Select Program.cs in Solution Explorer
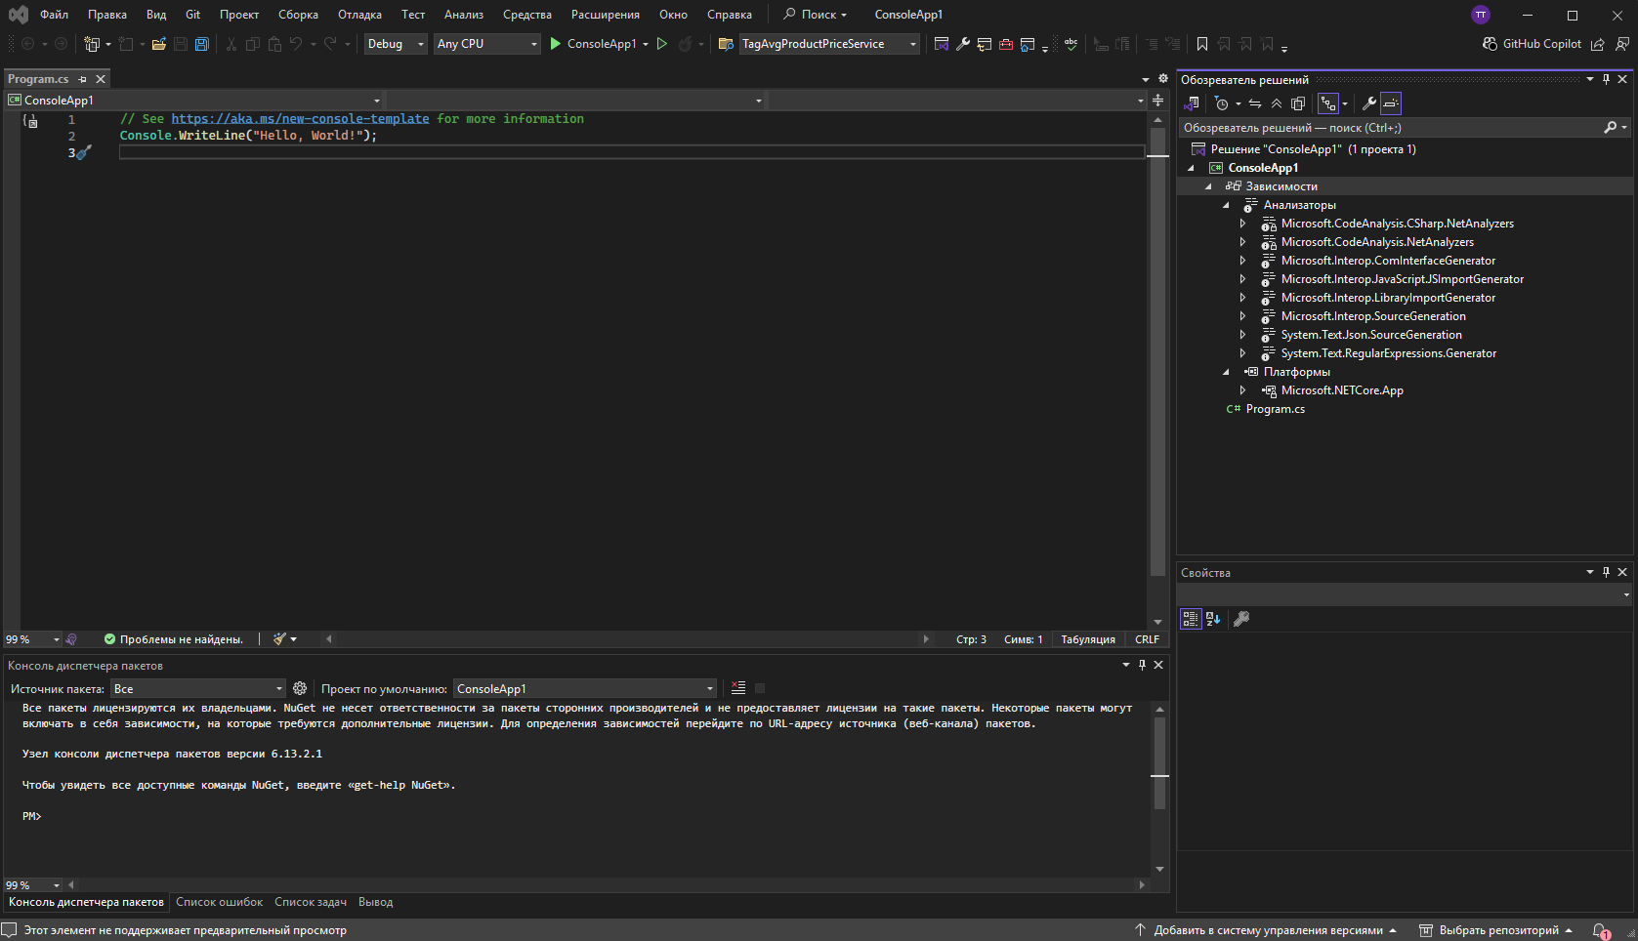Image resolution: width=1638 pixels, height=941 pixels. (x=1275, y=409)
